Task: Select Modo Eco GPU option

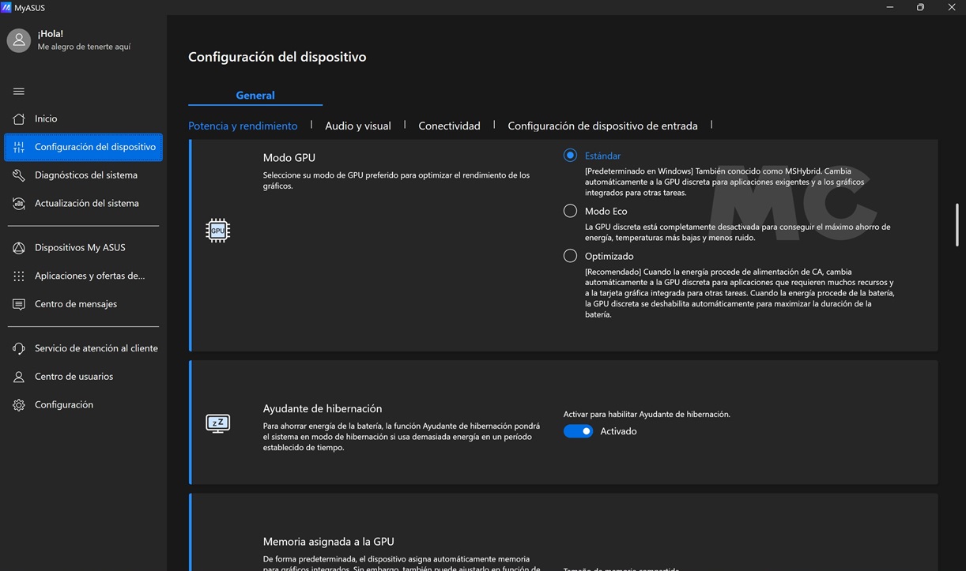Action: (570, 211)
